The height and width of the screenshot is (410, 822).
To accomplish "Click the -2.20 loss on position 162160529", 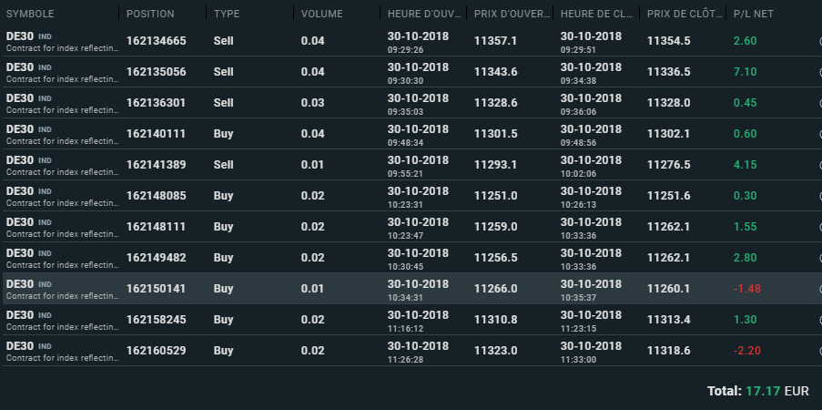I will click(747, 351).
